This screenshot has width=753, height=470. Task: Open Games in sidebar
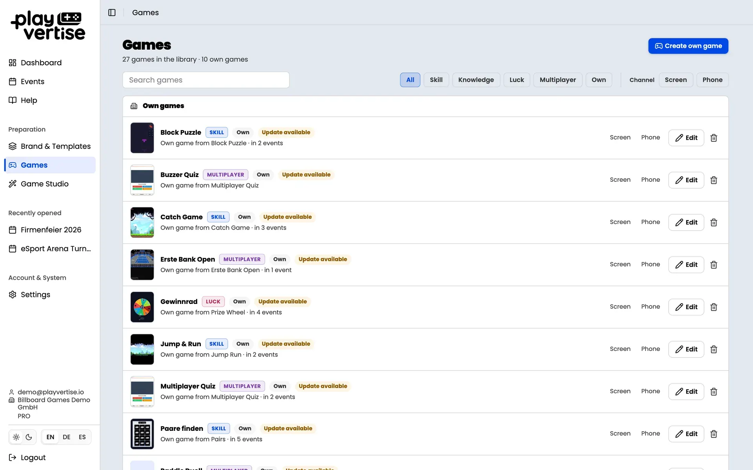tap(50, 165)
